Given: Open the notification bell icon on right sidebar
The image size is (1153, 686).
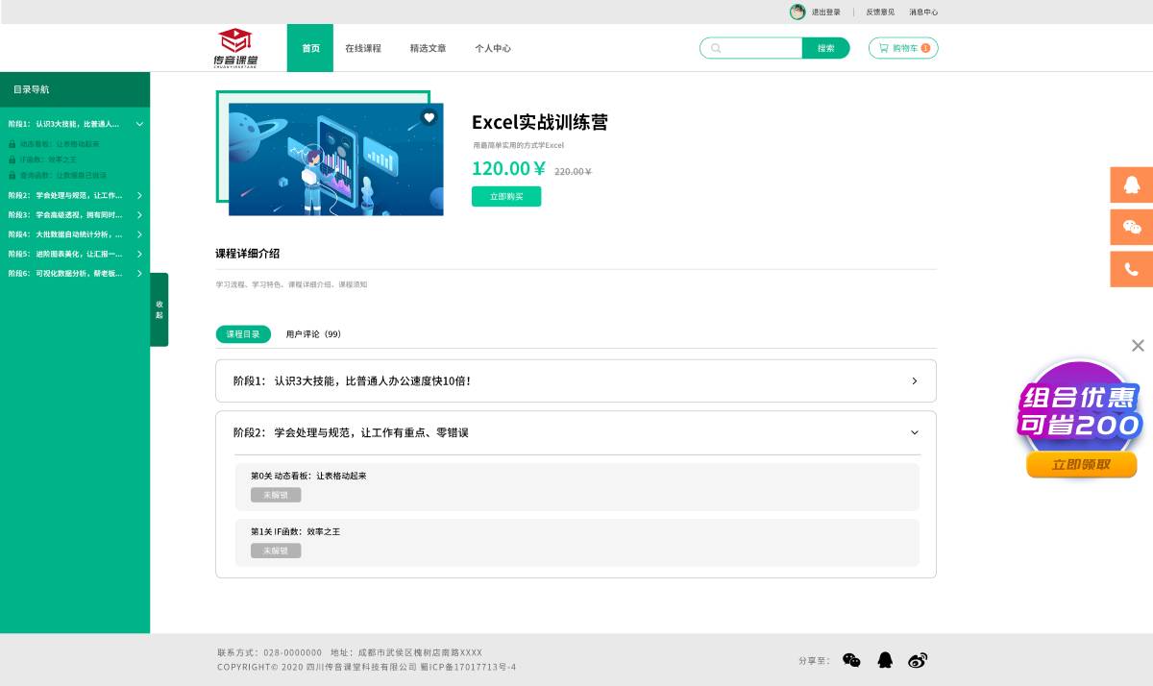Looking at the screenshot, I should [x=1131, y=184].
